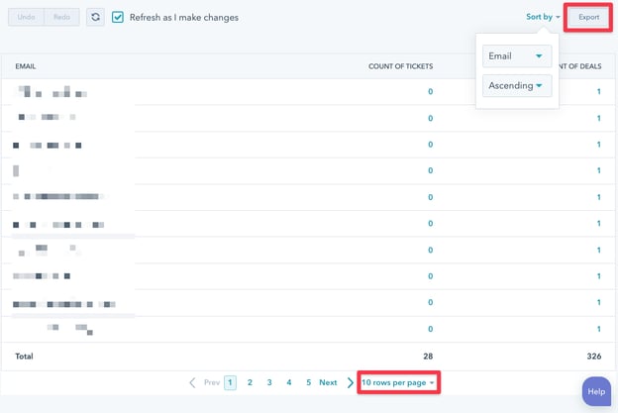Open the Ascending sort order dropdown
The image size is (618, 413).
tap(516, 86)
